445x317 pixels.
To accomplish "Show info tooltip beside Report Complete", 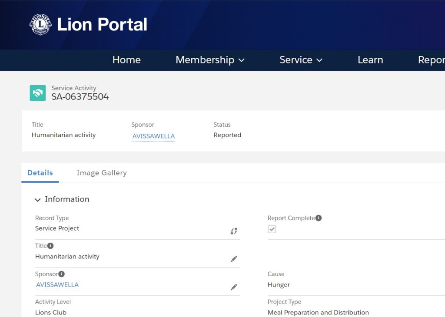I will 319,218.
